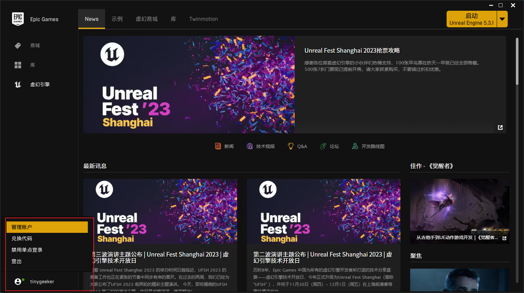Click the 虚幻引擎 sidebar label
Image resolution: width=524 pixels, height=293 pixels.
[x=40, y=85]
